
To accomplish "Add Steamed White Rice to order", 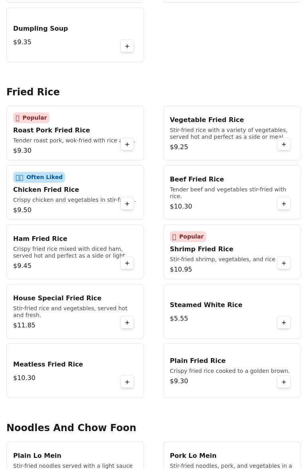I will [x=284, y=323].
